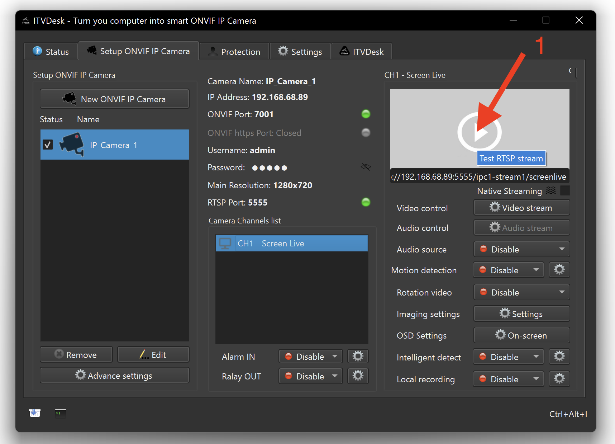Screen dimensions: 615x444
Task: Open the Status tab
Action: tap(51, 52)
